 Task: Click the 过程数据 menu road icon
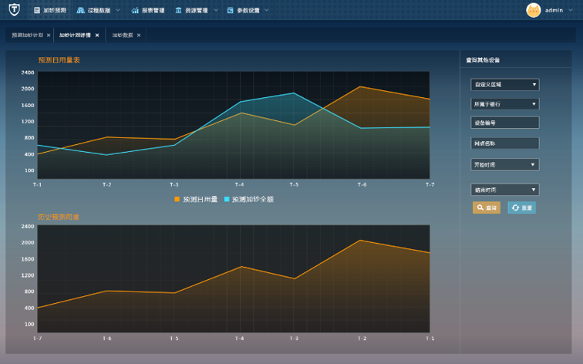click(x=80, y=11)
